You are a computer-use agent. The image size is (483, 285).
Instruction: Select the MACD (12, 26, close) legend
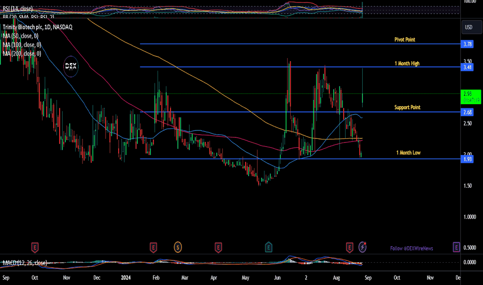coord(25,263)
